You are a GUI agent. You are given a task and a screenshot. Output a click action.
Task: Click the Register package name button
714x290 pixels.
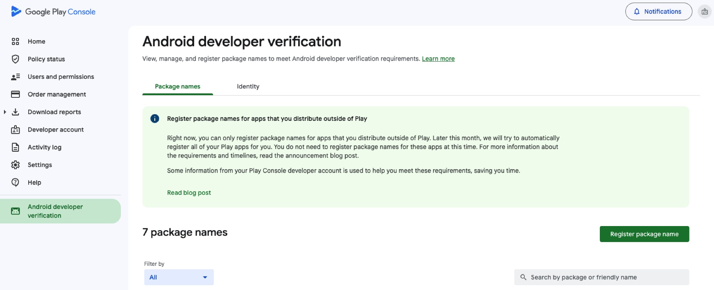tap(644, 234)
